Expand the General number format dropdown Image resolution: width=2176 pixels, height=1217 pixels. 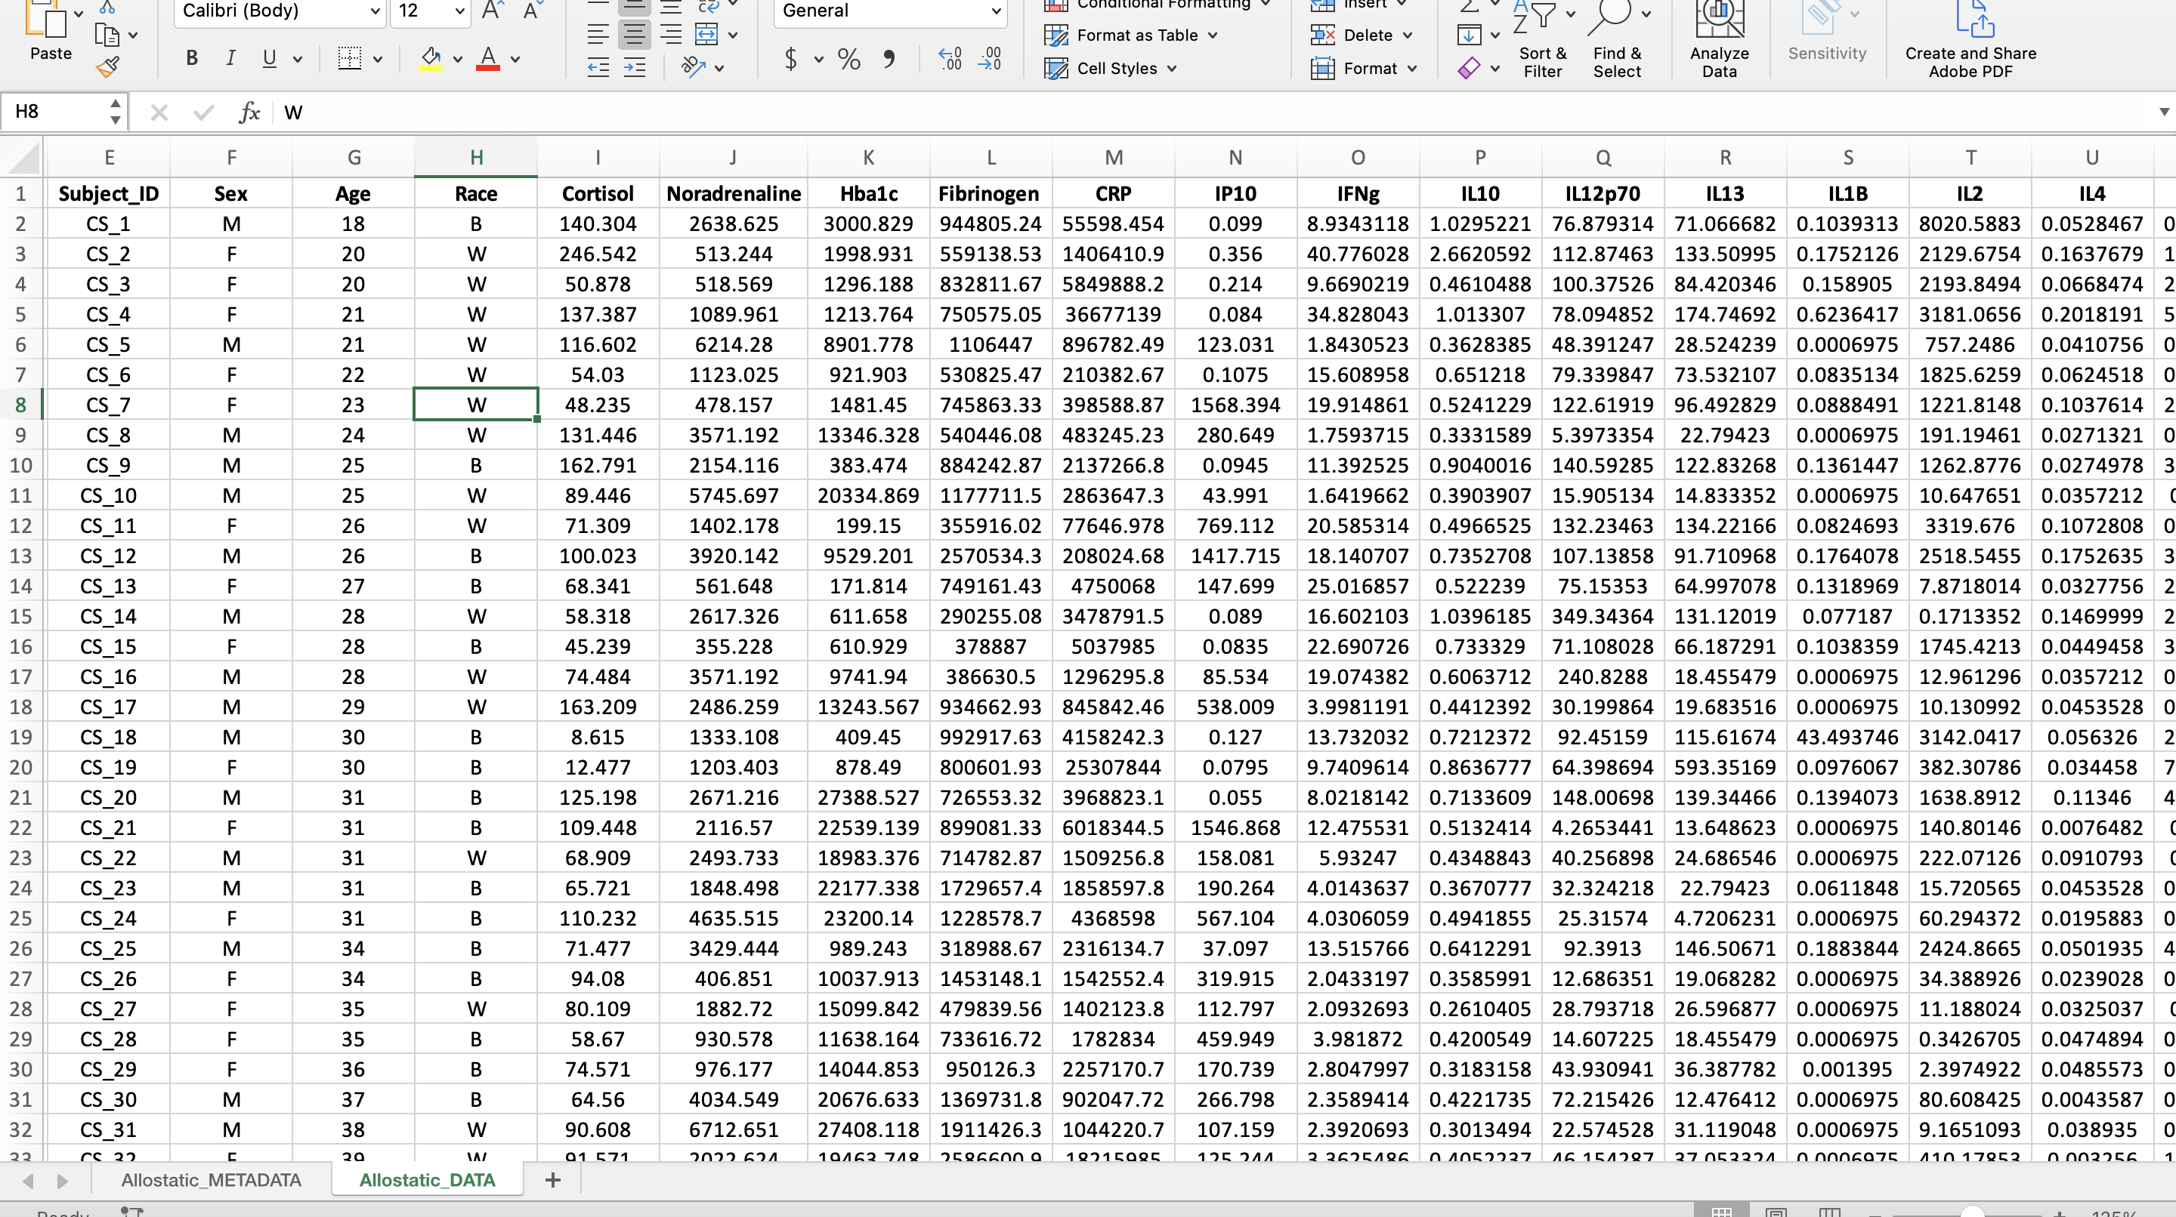tap(995, 11)
